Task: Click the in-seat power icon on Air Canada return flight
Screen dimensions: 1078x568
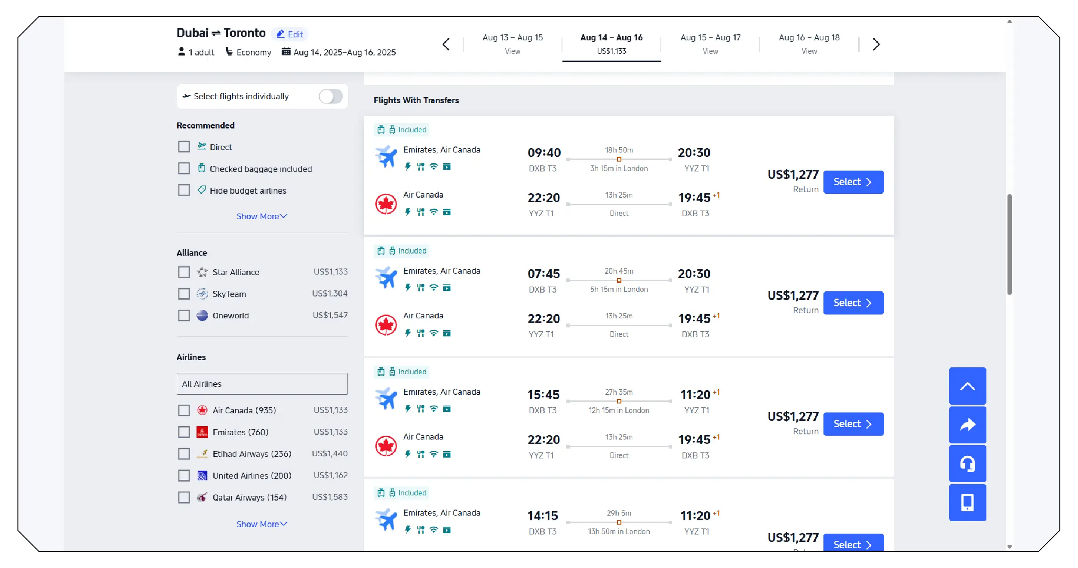Action: point(407,211)
